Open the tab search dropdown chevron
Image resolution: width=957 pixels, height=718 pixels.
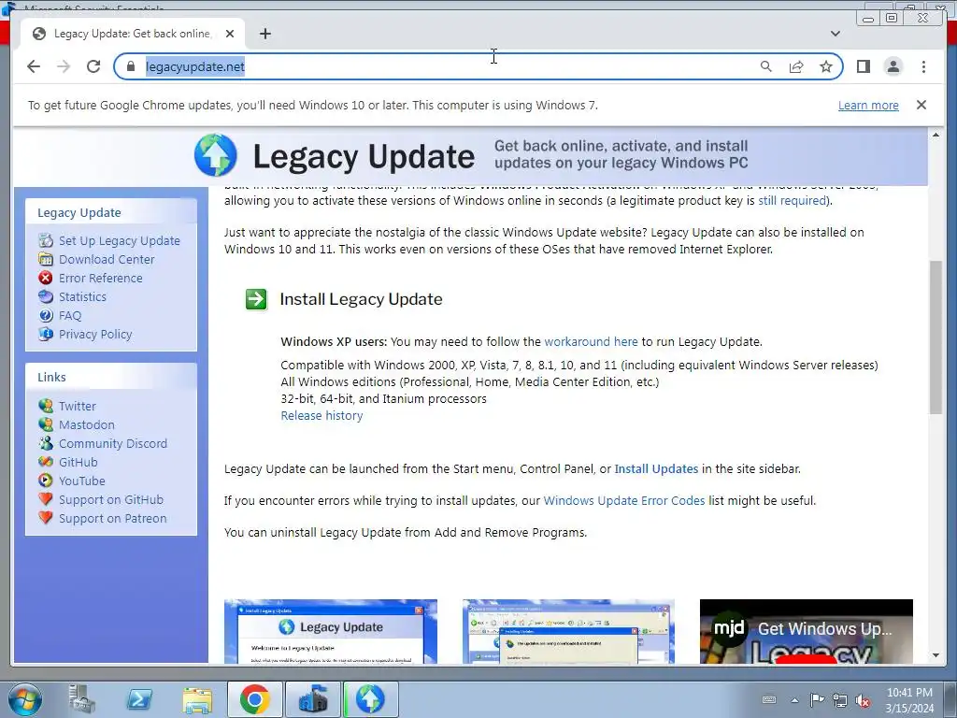pos(836,34)
